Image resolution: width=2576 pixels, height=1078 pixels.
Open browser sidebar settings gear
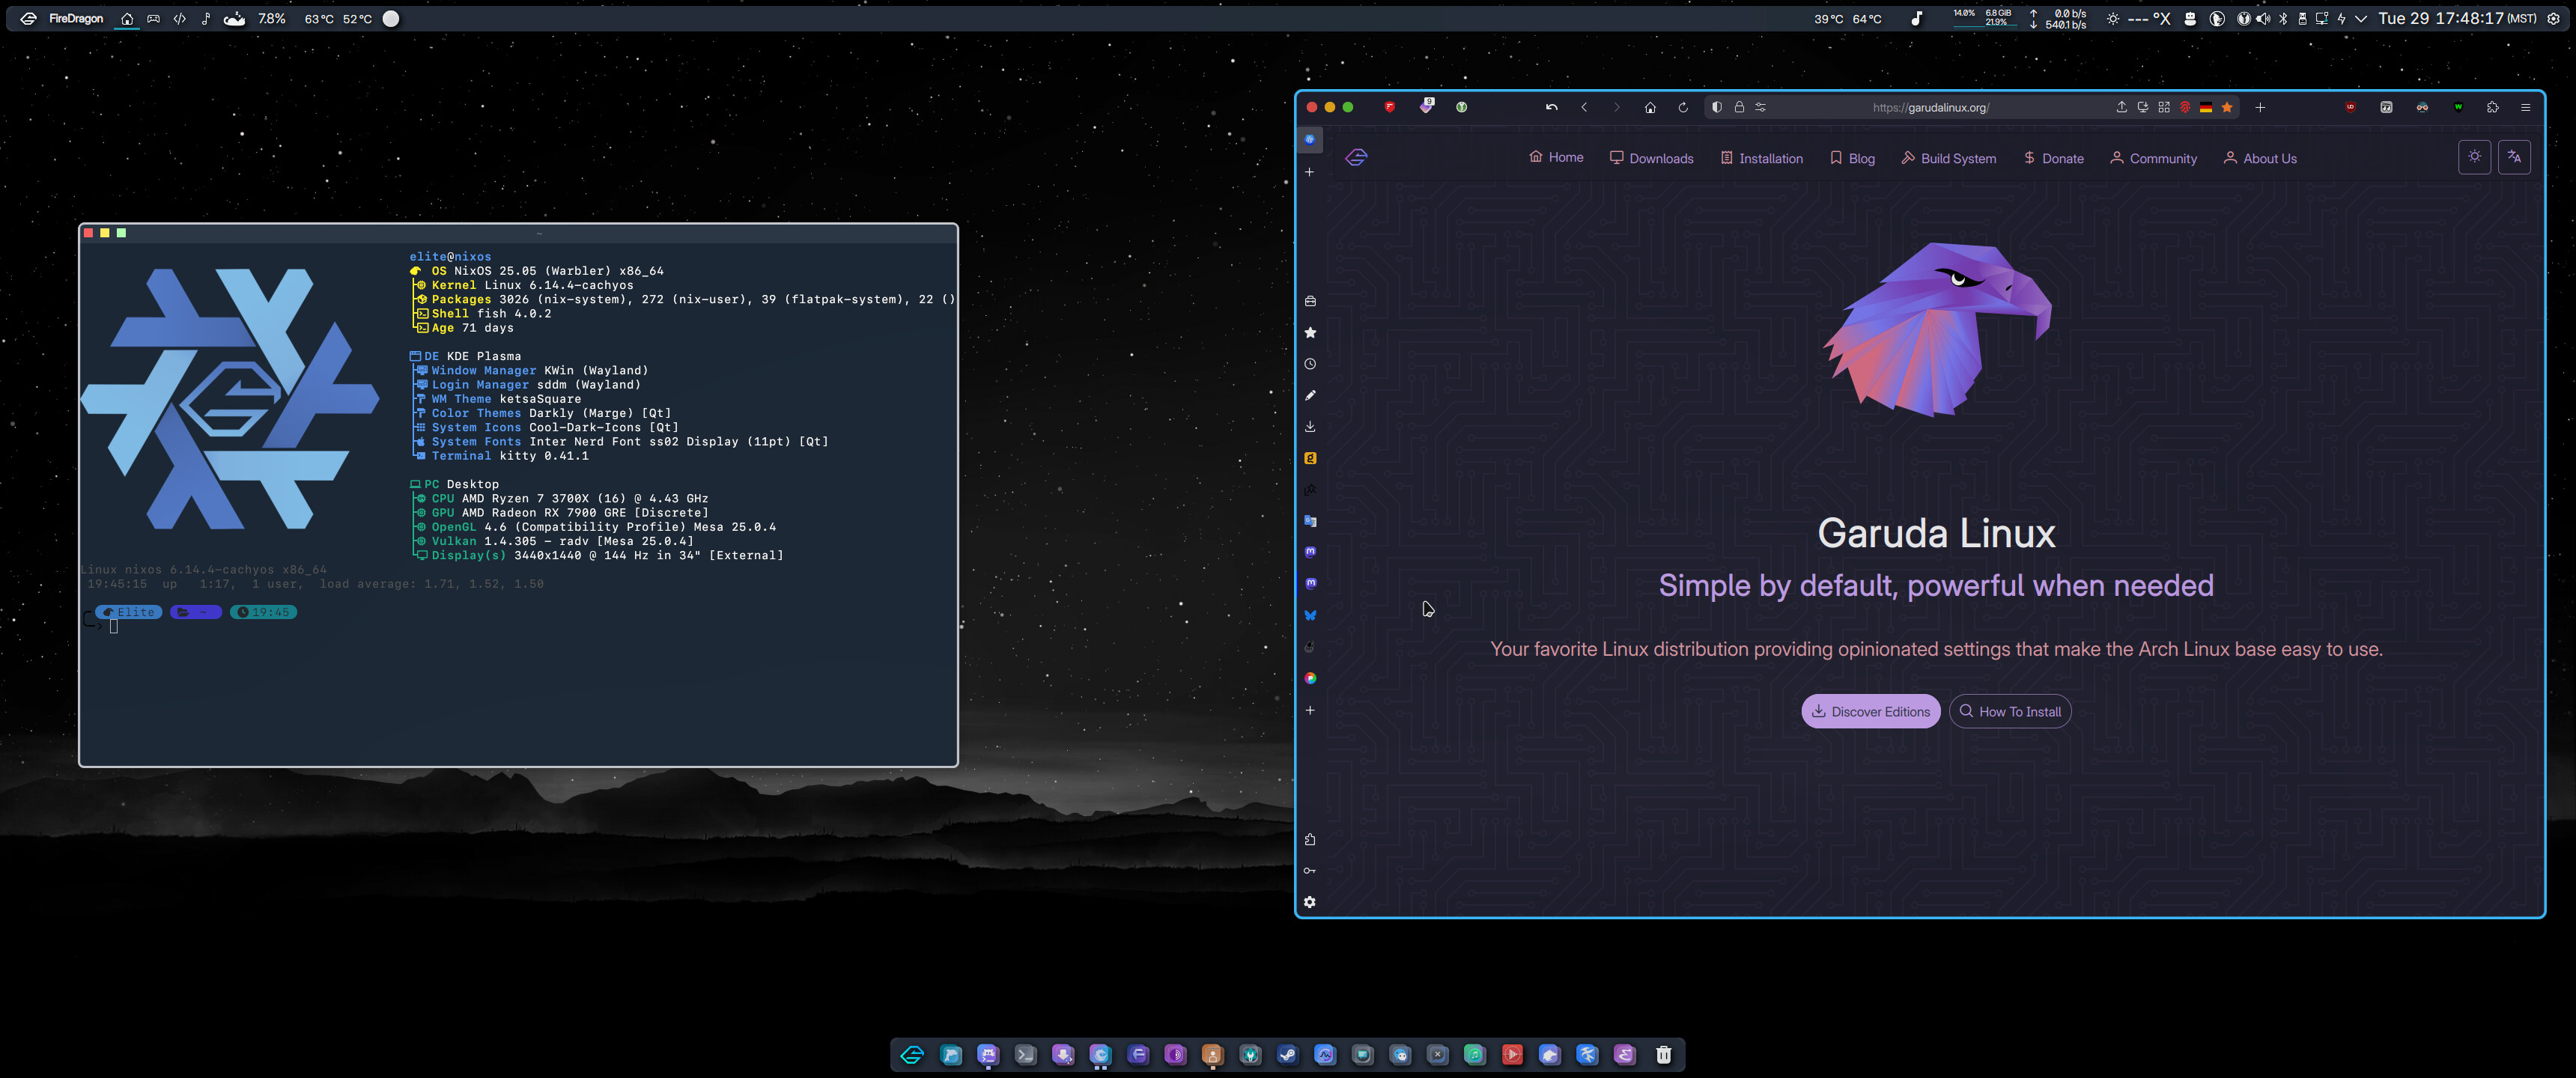click(x=1310, y=902)
